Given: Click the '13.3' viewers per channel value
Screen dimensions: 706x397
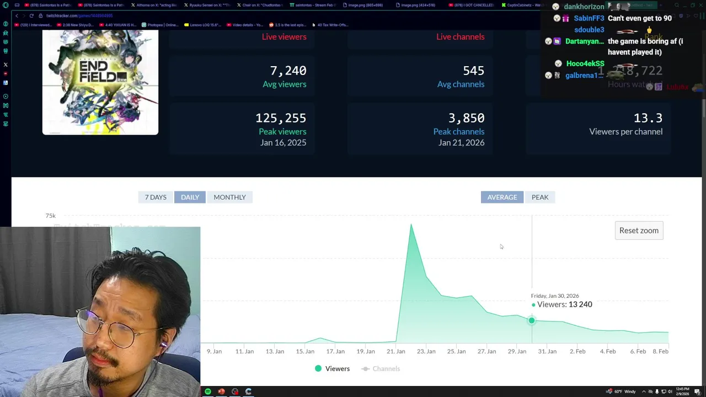Looking at the screenshot, I should pyautogui.click(x=648, y=118).
